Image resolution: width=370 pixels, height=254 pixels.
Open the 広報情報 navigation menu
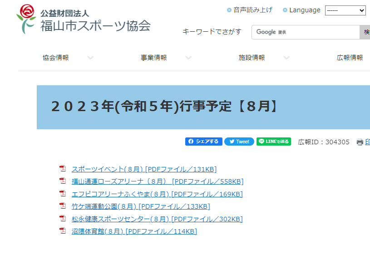[x=350, y=58]
